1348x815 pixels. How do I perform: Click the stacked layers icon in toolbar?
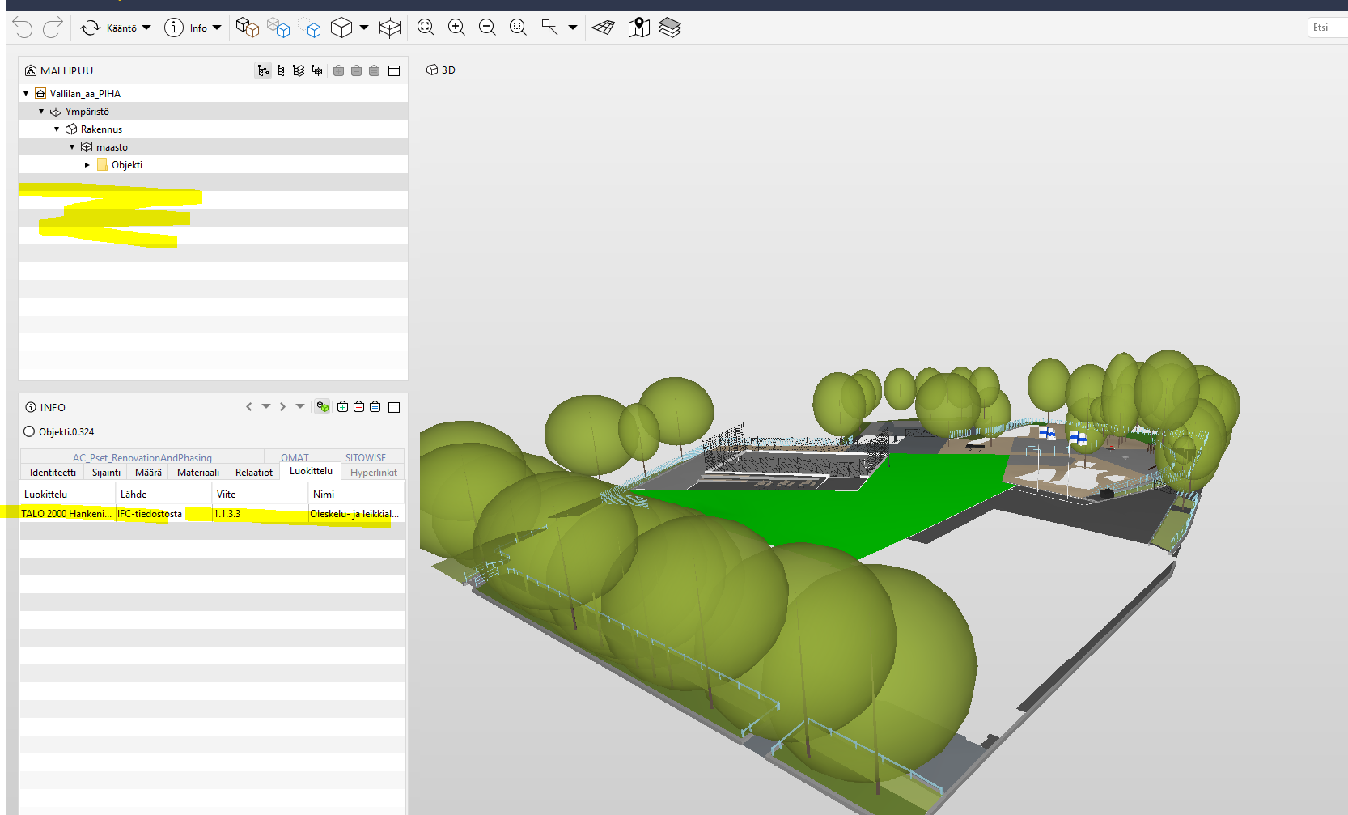pyautogui.click(x=670, y=28)
